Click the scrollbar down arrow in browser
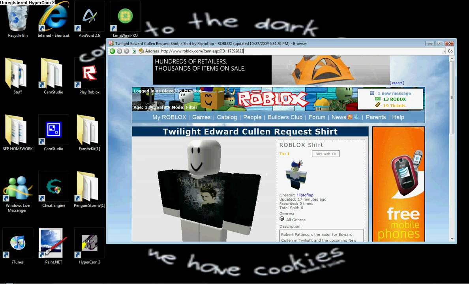 click(452, 239)
